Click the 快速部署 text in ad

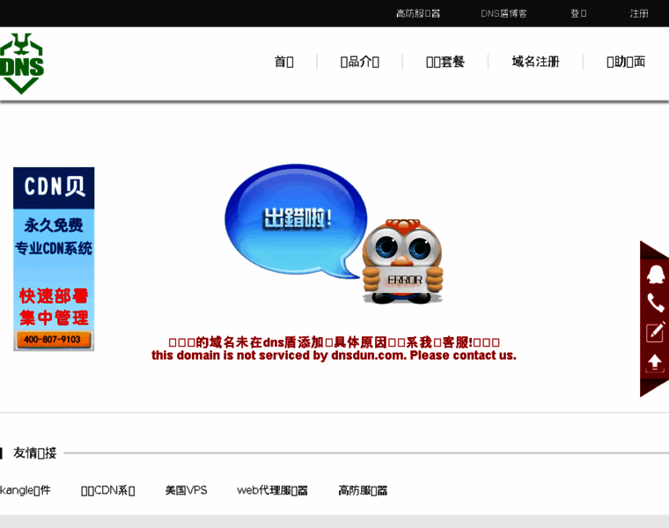point(54,296)
